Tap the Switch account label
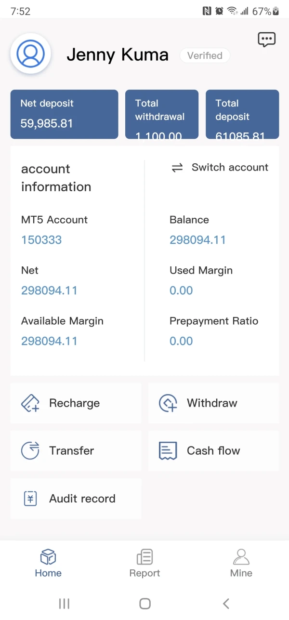289x620 pixels. coord(230,168)
